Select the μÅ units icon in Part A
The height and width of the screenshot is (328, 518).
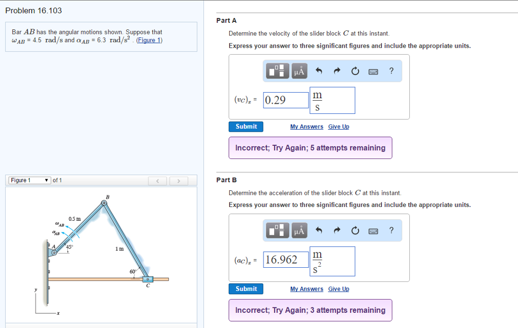tap(298, 70)
